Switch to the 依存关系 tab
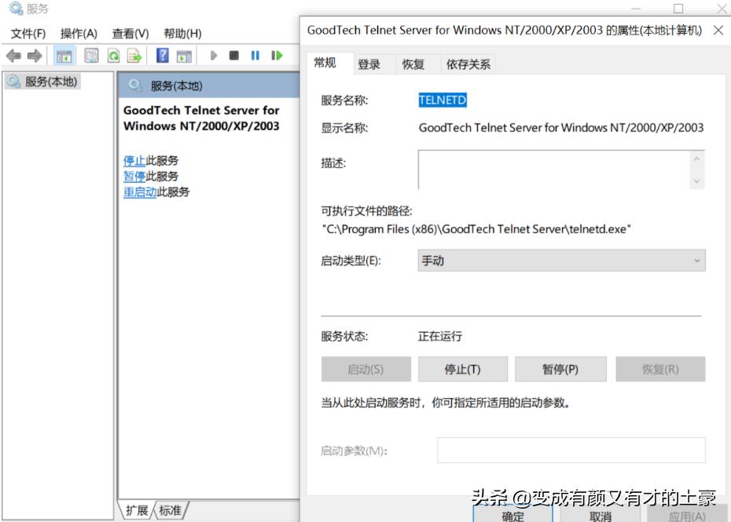This screenshot has height=522, width=731. 468,64
